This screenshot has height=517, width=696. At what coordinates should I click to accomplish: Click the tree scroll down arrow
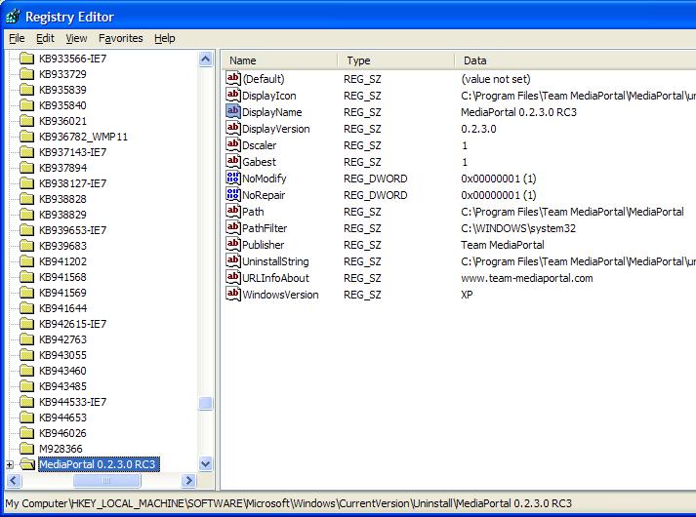click(206, 464)
